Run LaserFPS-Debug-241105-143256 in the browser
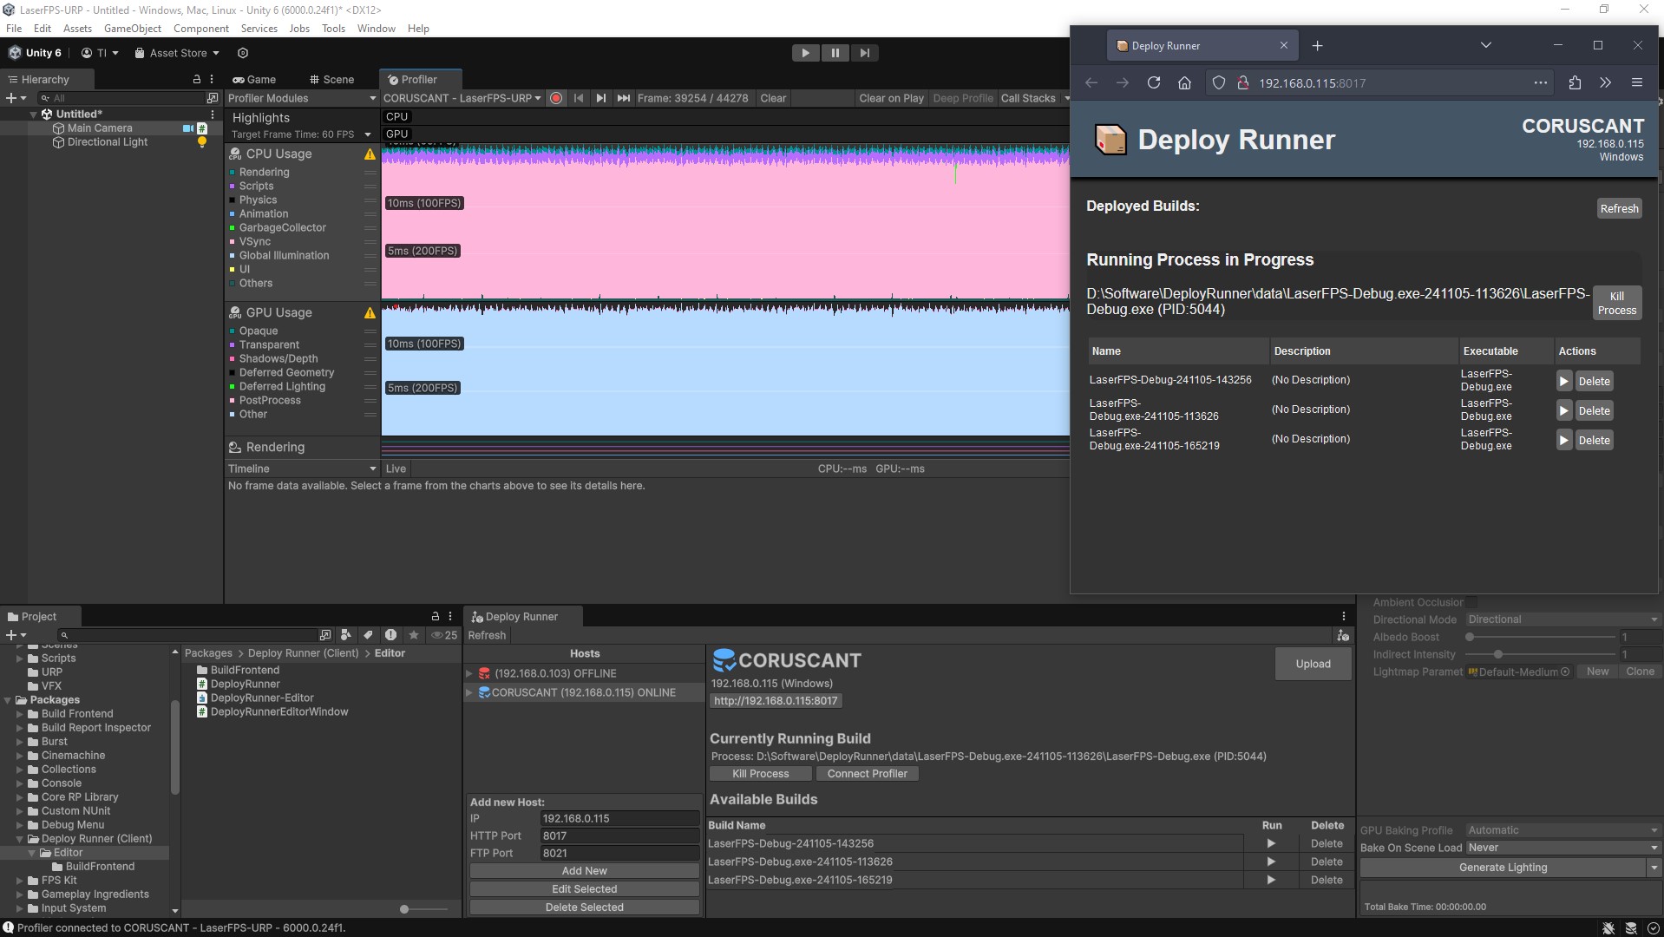 tap(1563, 381)
